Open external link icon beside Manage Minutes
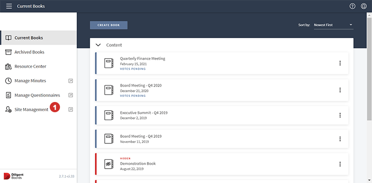Image resolution: width=372 pixels, height=183 pixels. [x=71, y=81]
